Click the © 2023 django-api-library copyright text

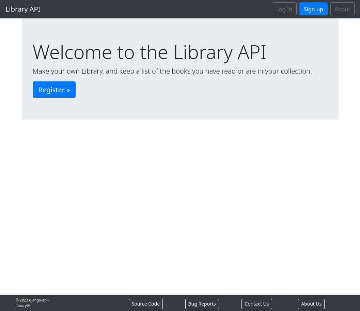click(32, 303)
